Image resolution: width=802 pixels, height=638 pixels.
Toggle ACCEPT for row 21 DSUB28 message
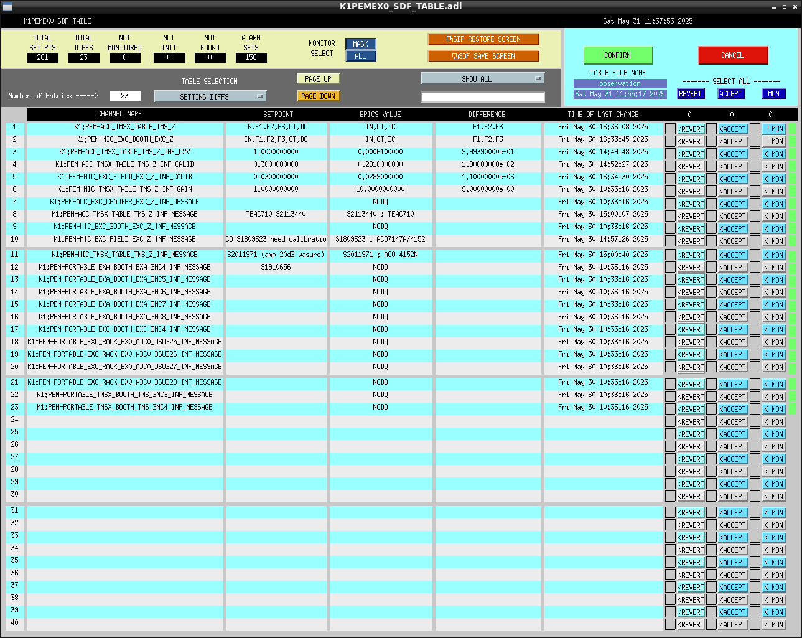click(733, 384)
